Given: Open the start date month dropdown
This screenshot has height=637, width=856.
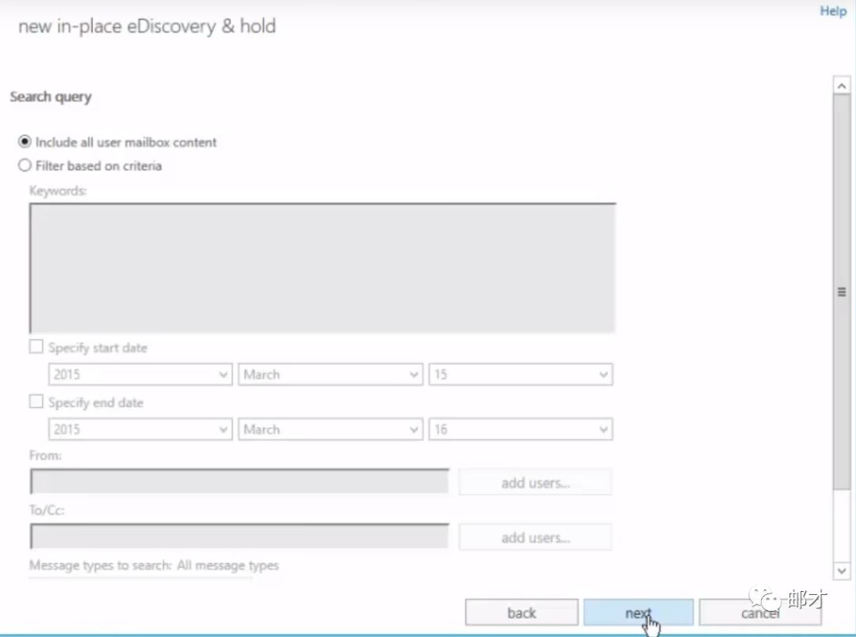Looking at the screenshot, I should pos(330,375).
